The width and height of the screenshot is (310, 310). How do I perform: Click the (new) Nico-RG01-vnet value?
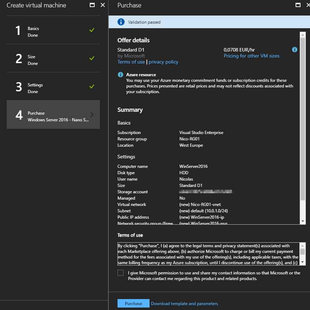coord(200,204)
